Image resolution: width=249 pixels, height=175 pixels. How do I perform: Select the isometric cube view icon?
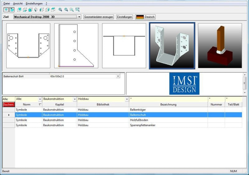pos(36,10)
